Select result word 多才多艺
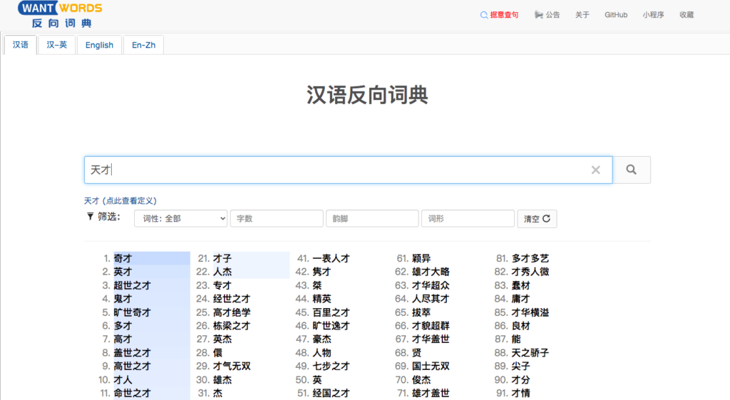Viewport: 730px width, 400px height. point(530,258)
